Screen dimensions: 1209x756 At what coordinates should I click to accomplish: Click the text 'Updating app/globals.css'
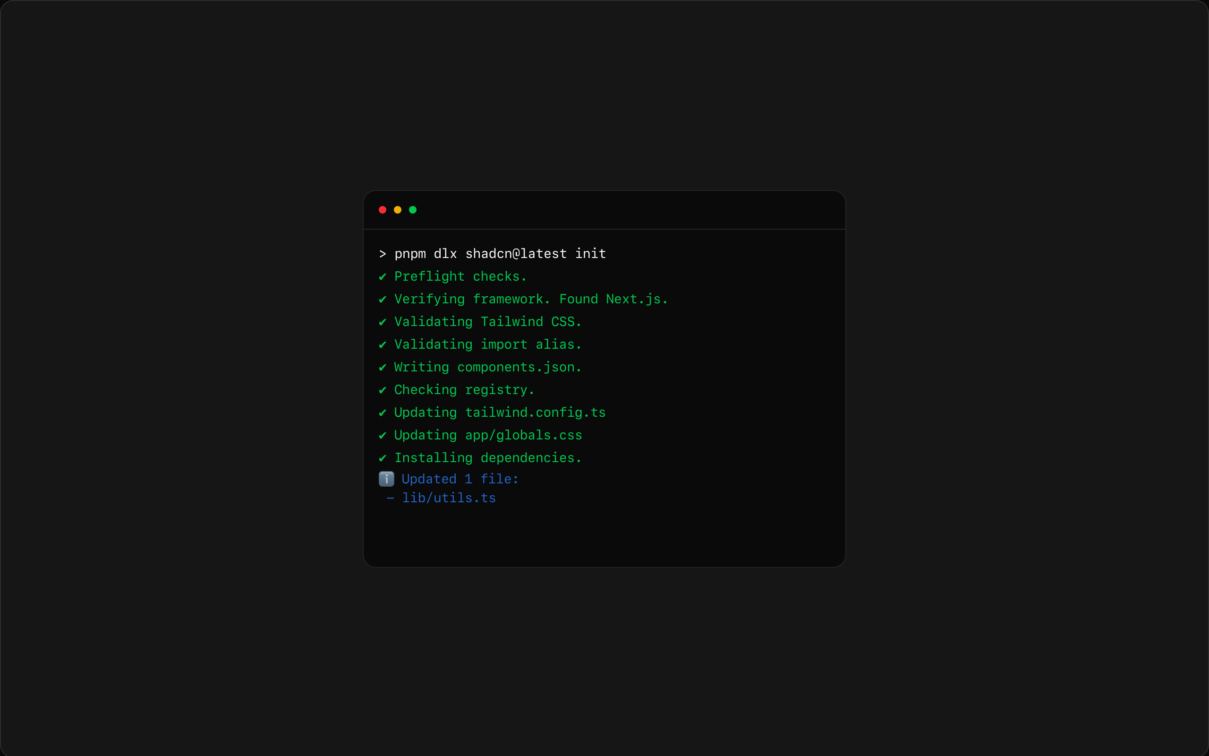tap(488, 435)
